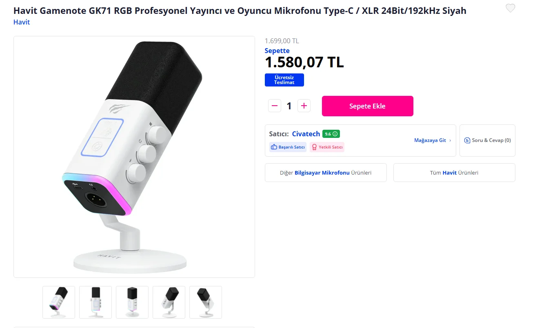Click the rating info icon beside 9.6
This screenshot has width=546, height=328.
coord(335,134)
